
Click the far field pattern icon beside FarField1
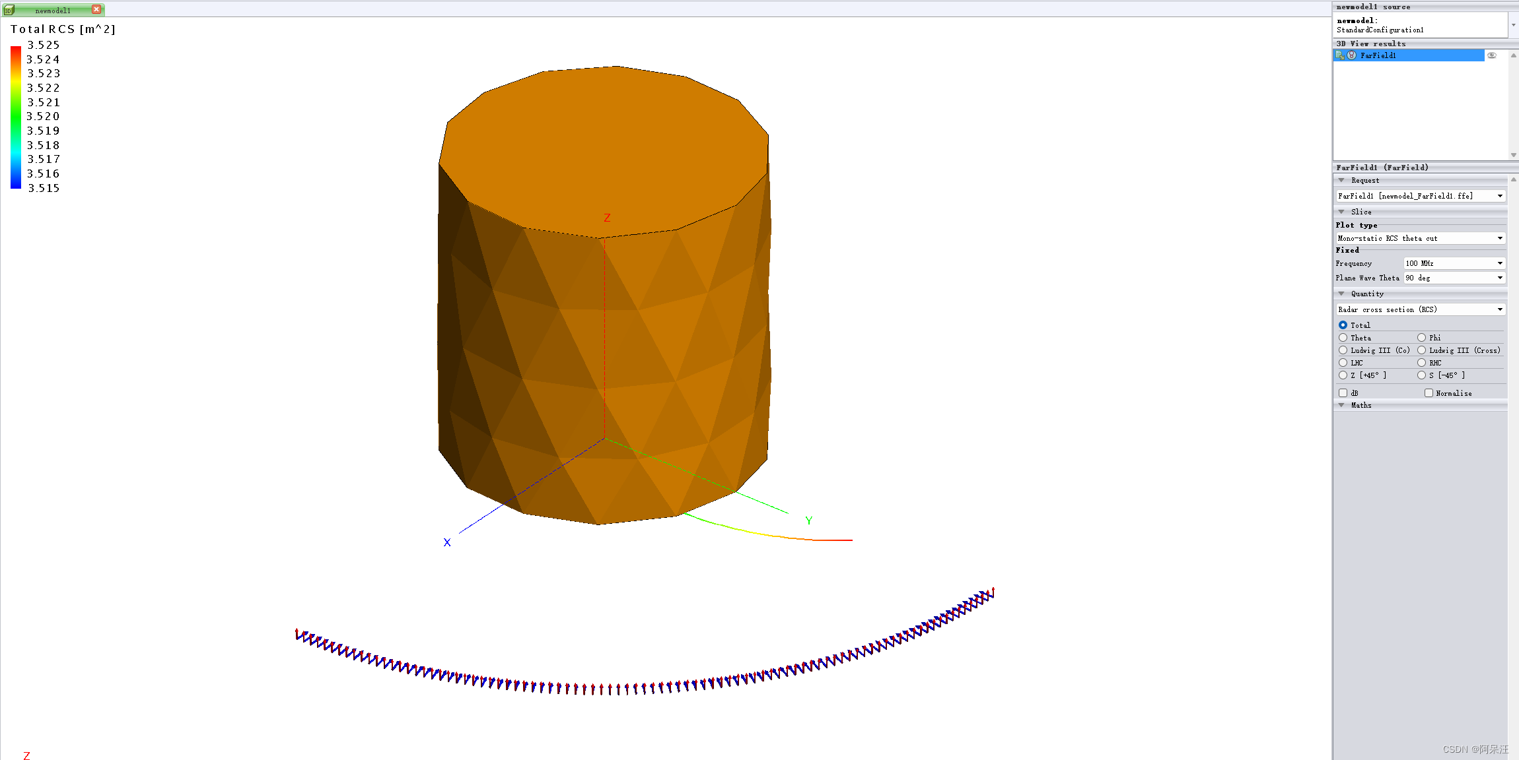[1351, 55]
